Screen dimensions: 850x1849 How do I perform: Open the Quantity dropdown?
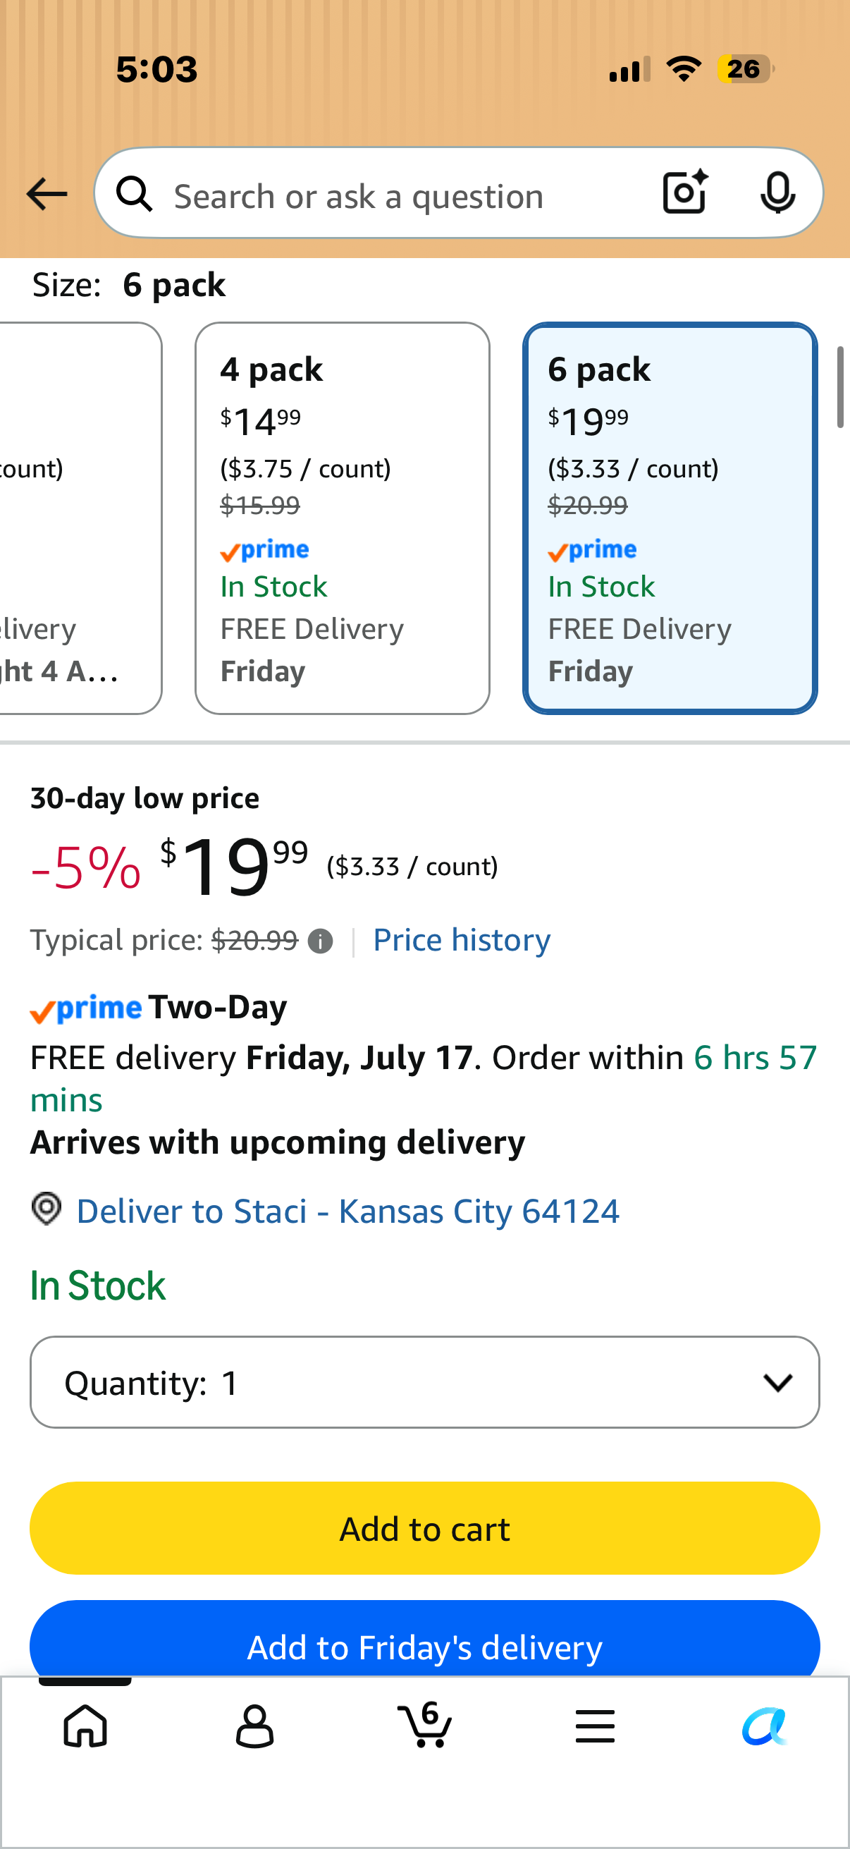pos(424,1382)
